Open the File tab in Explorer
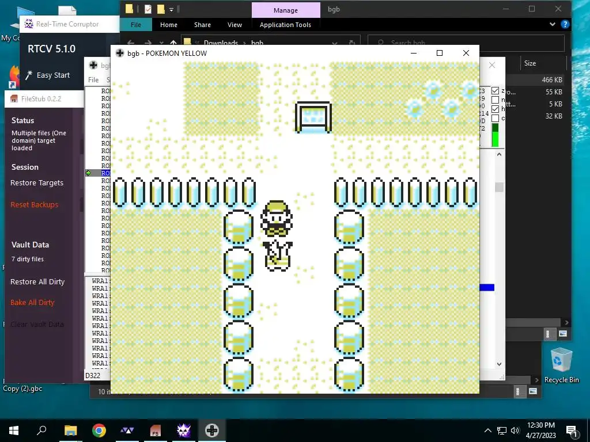Screen dimensions: 590x442 (136, 25)
